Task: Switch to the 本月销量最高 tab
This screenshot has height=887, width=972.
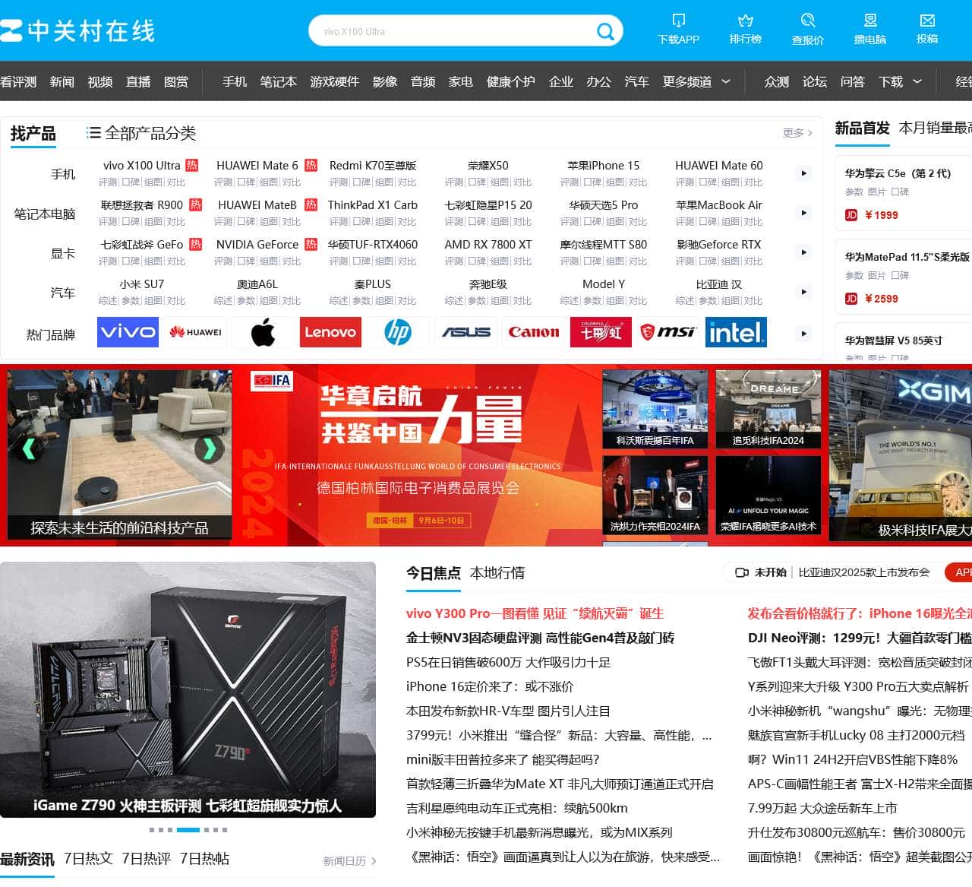Action: click(x=936, y=128)
